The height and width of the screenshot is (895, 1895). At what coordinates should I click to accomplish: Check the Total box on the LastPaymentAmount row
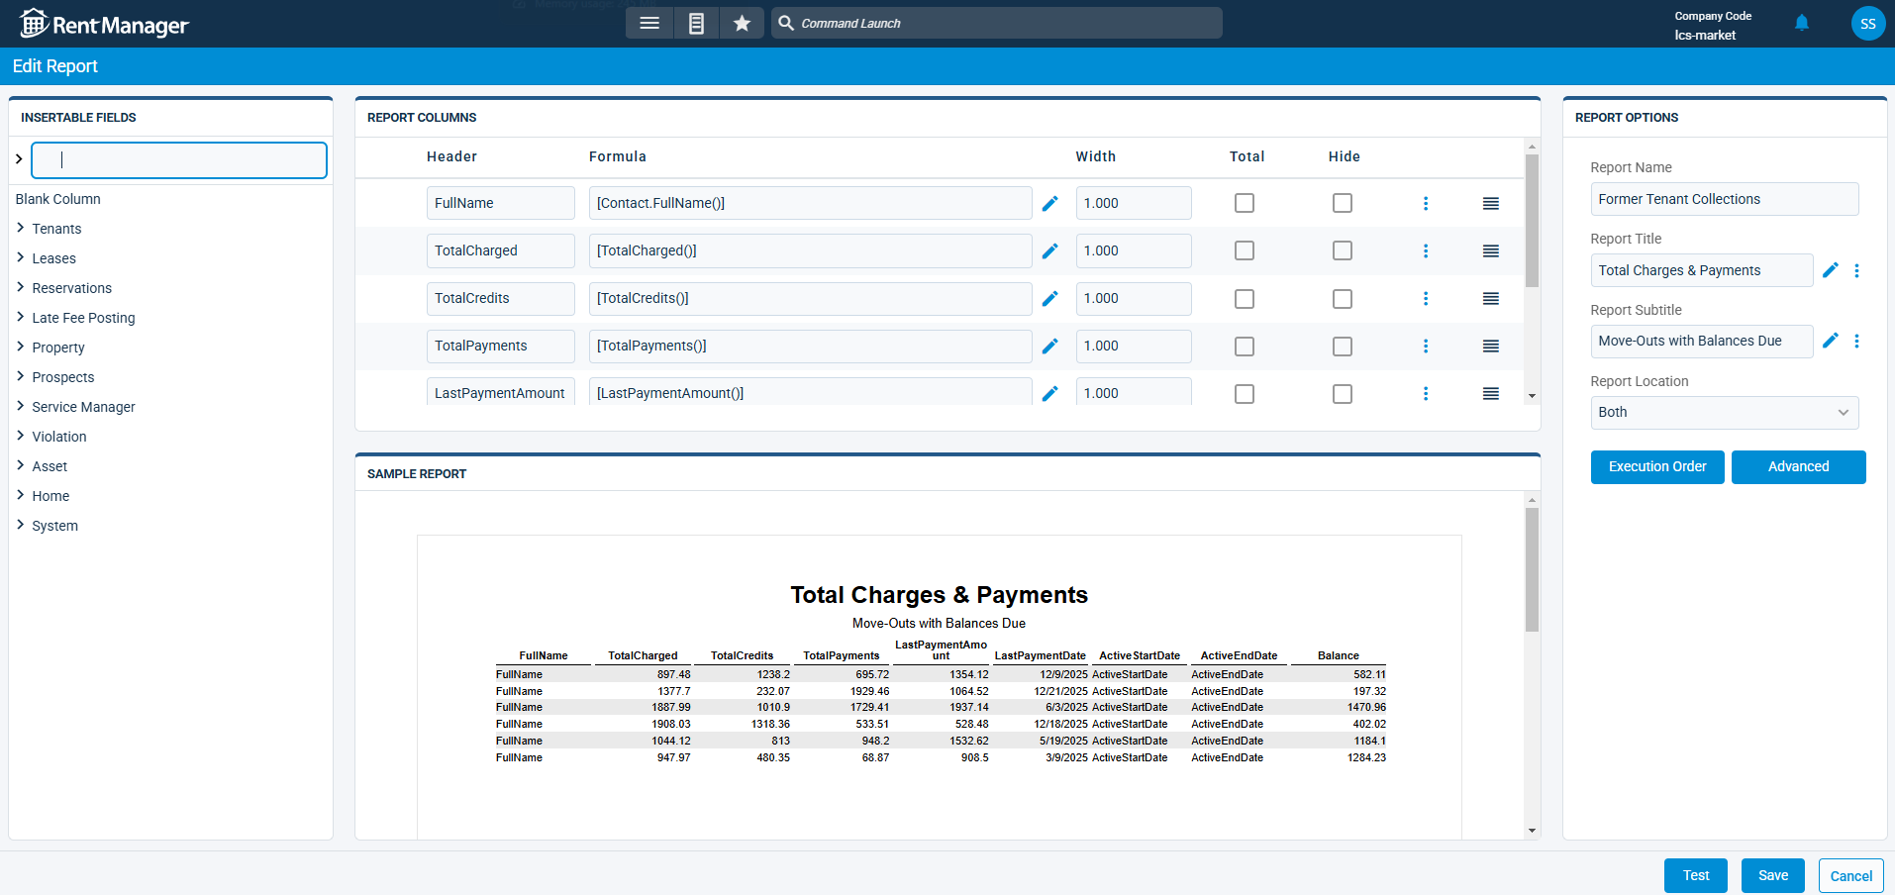1244,393
